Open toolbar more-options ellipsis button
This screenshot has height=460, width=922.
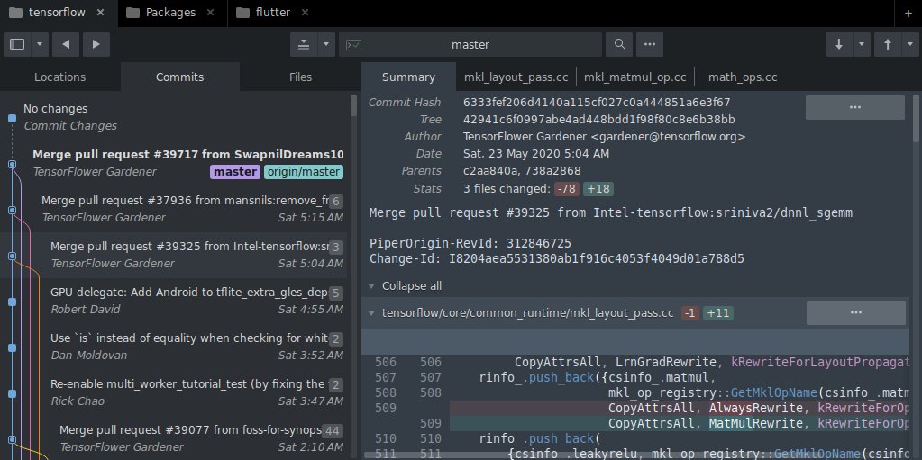coord(650,45)
